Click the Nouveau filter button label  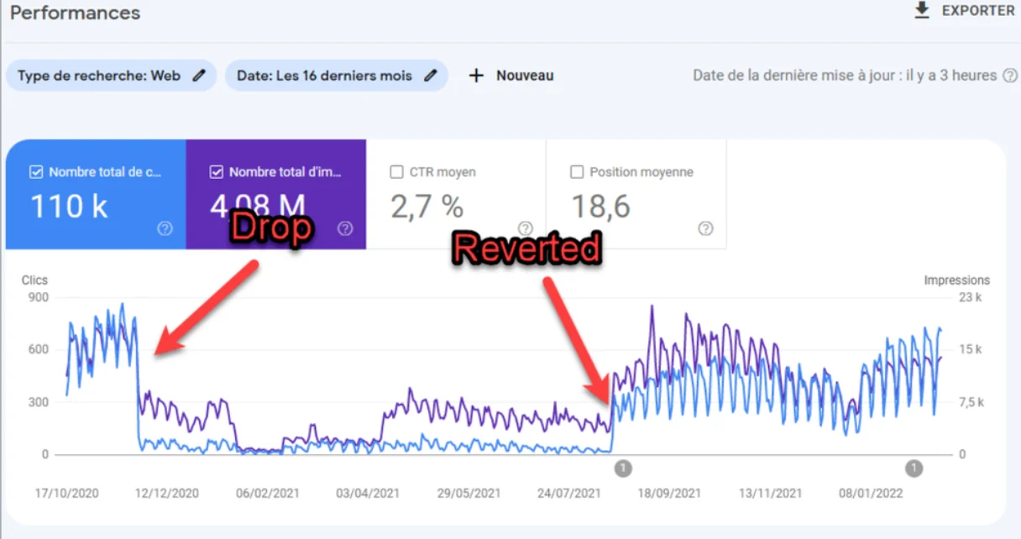tap(525, 76)
